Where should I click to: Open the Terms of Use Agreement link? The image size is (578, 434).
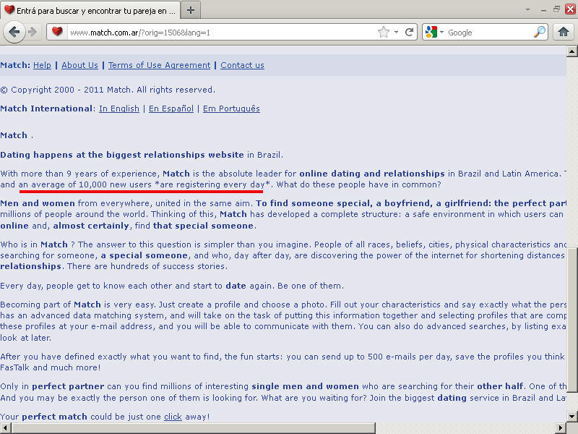[159, 65]
